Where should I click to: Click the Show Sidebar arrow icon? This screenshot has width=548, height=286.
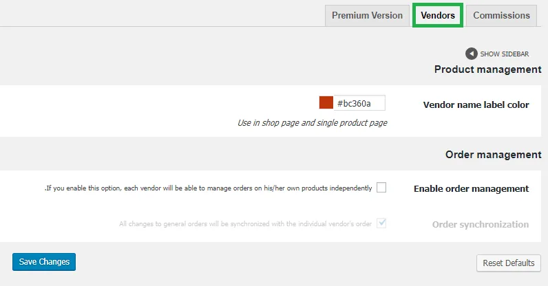471,54
